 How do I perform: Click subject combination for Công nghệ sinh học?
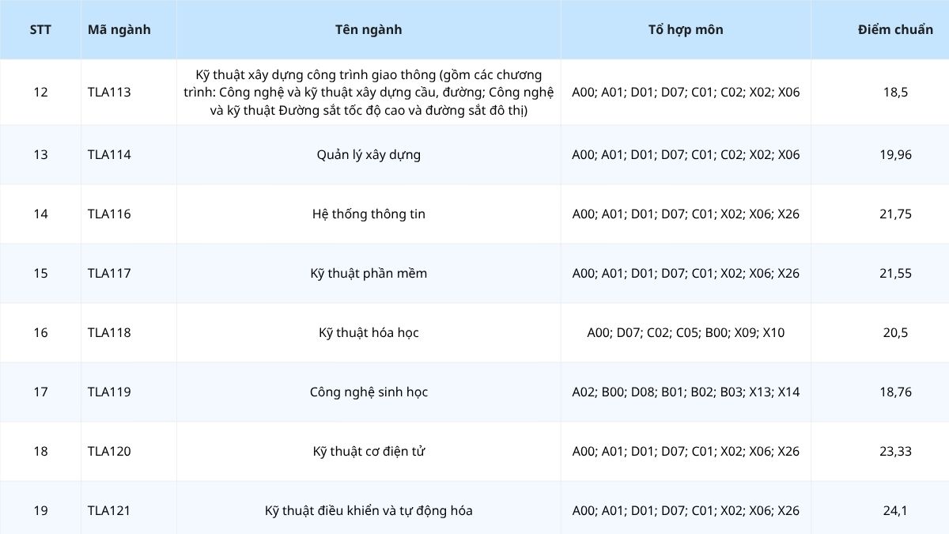click(x=686, y=392)
